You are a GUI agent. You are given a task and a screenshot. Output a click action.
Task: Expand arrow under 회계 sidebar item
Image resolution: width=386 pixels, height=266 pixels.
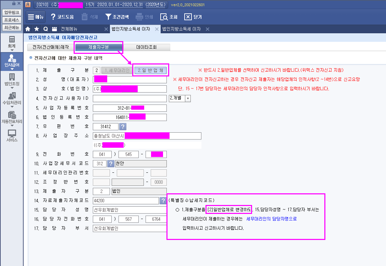tap(12, 50)
